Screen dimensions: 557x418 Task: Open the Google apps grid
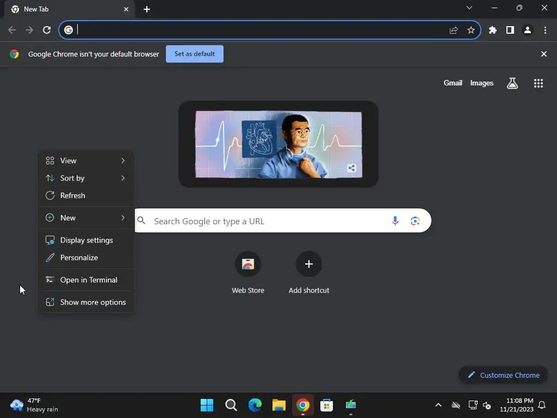539,83
